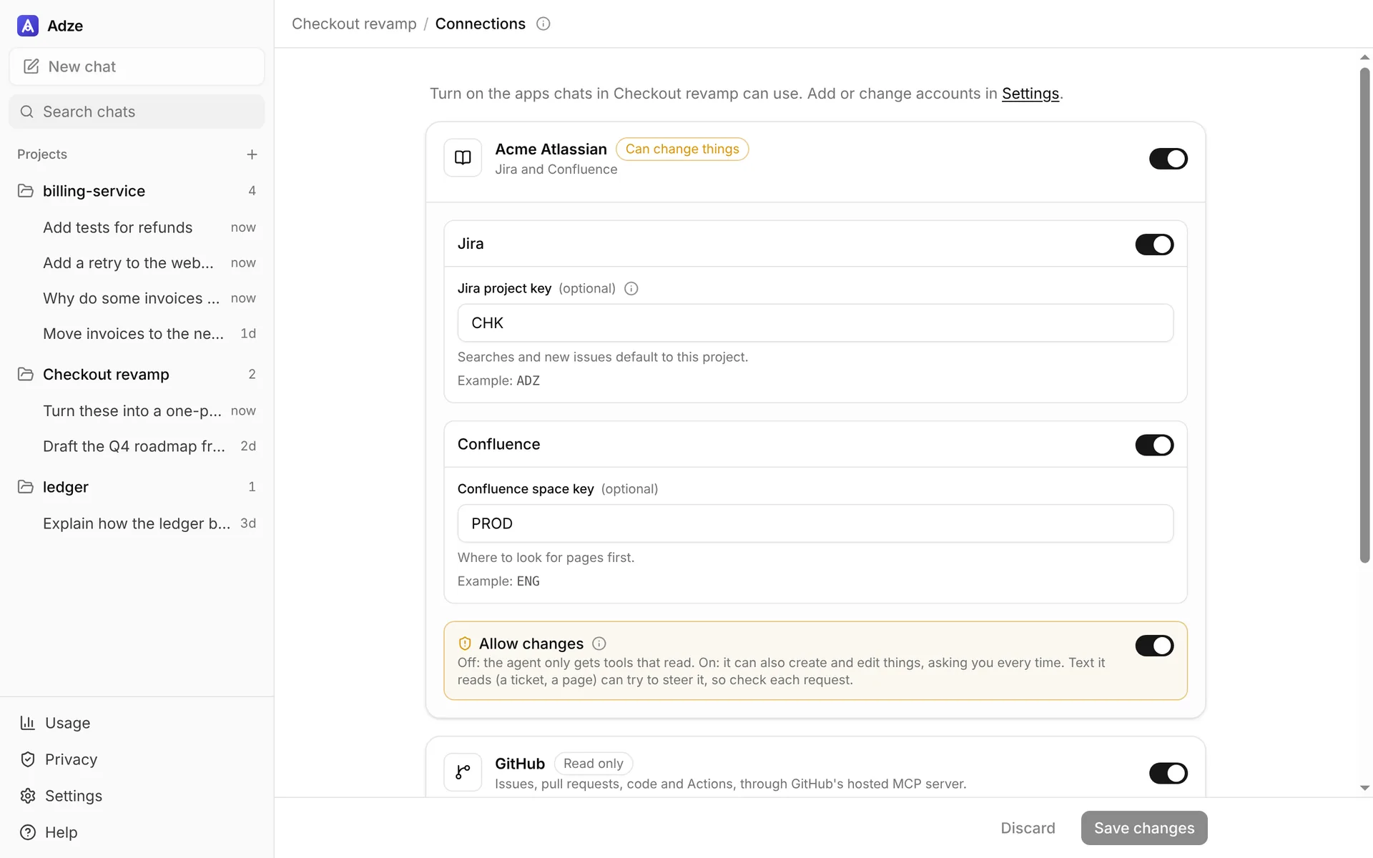Click the 'Connections' breadcrumb title
1373x858 pixels.
click(480, 24)
